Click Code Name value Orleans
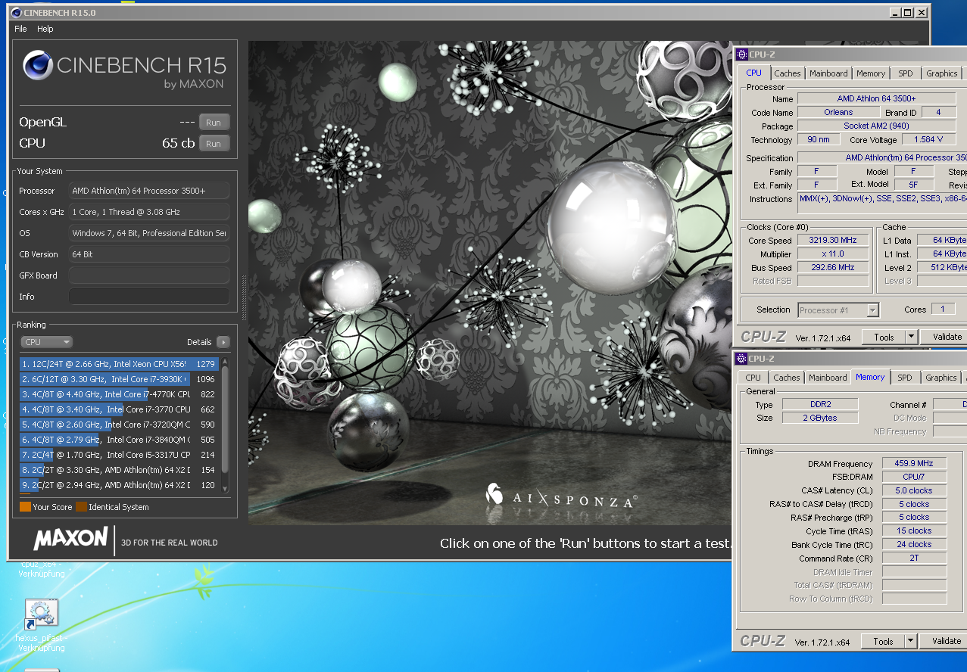Viewport: 967px width, 672px height. 838,112
